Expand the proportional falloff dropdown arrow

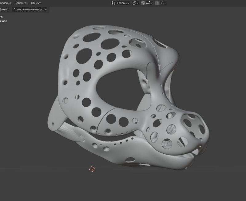pos(166,3)
